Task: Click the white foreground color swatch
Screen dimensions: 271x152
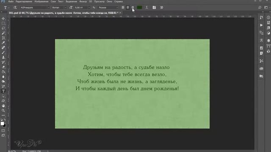Action: pos(2,123)
